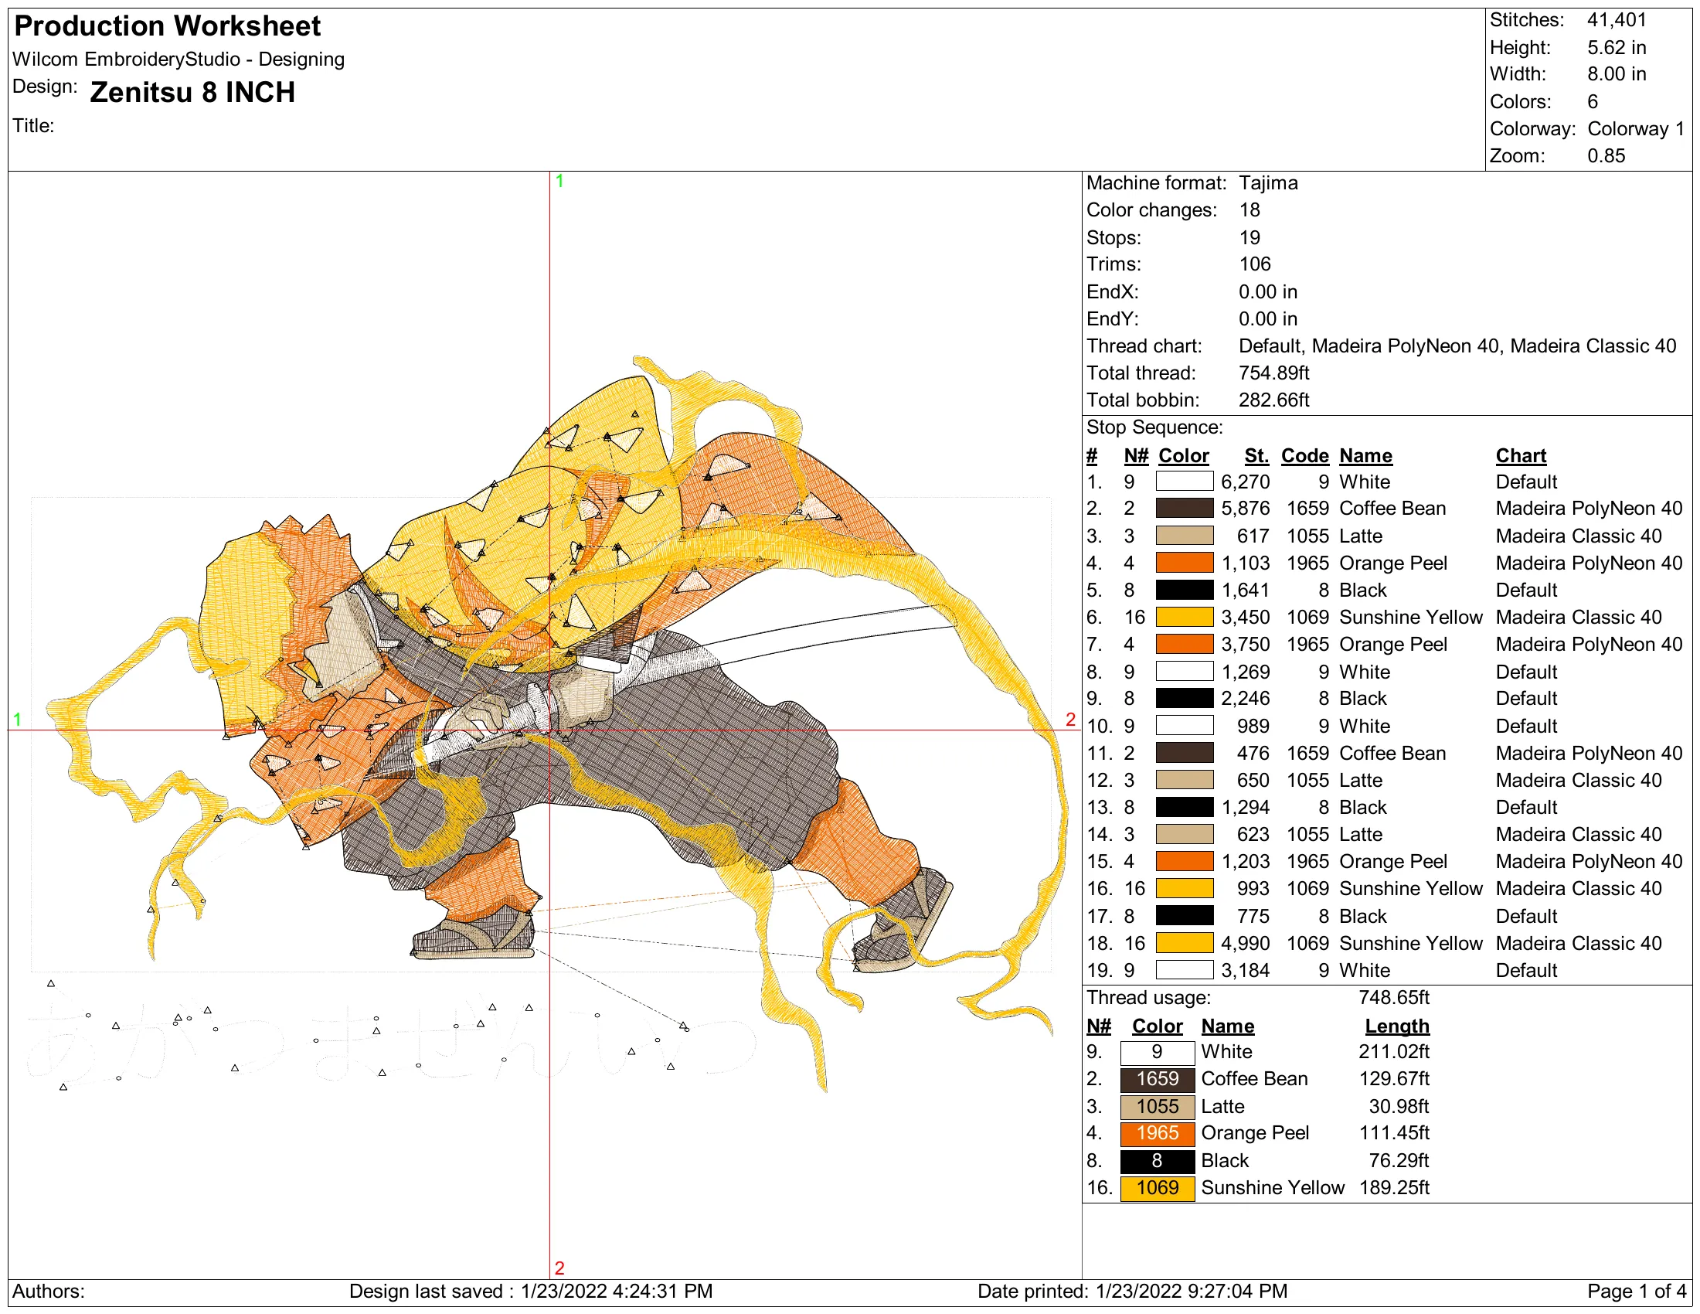Click the Thread chart list of Madeira charts

(x=1457, y=346)
